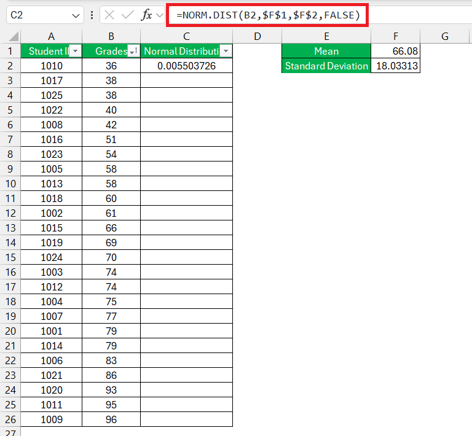Image resolution: width=472 pixels, height=436 pixels.
Task: Open the formula bar options vertical dots
Action: click(92, 15)
